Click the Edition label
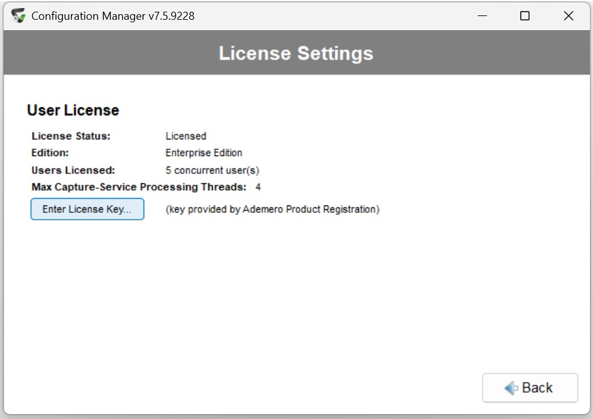Image resolution: width=593 pixels, height=419 pixels. [x=50, y=152]
